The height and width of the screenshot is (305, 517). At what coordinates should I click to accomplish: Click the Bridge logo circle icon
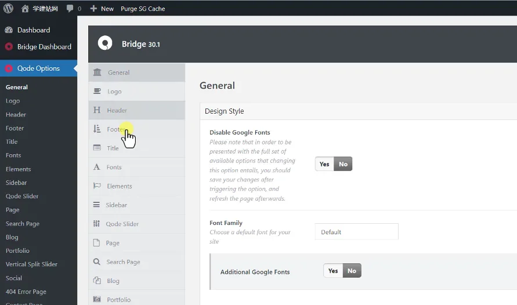[105, 43]
